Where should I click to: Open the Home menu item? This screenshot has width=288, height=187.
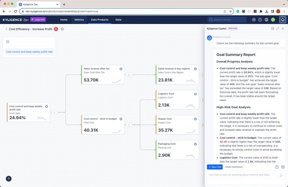click(64, 19)
